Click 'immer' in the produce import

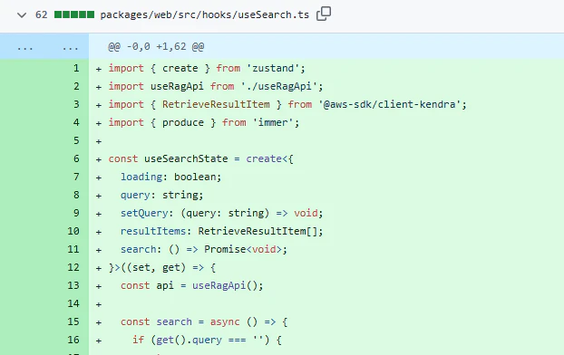273,122
